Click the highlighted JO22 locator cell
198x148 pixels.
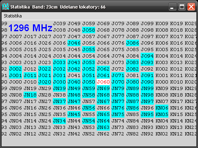tap(45, 69)
